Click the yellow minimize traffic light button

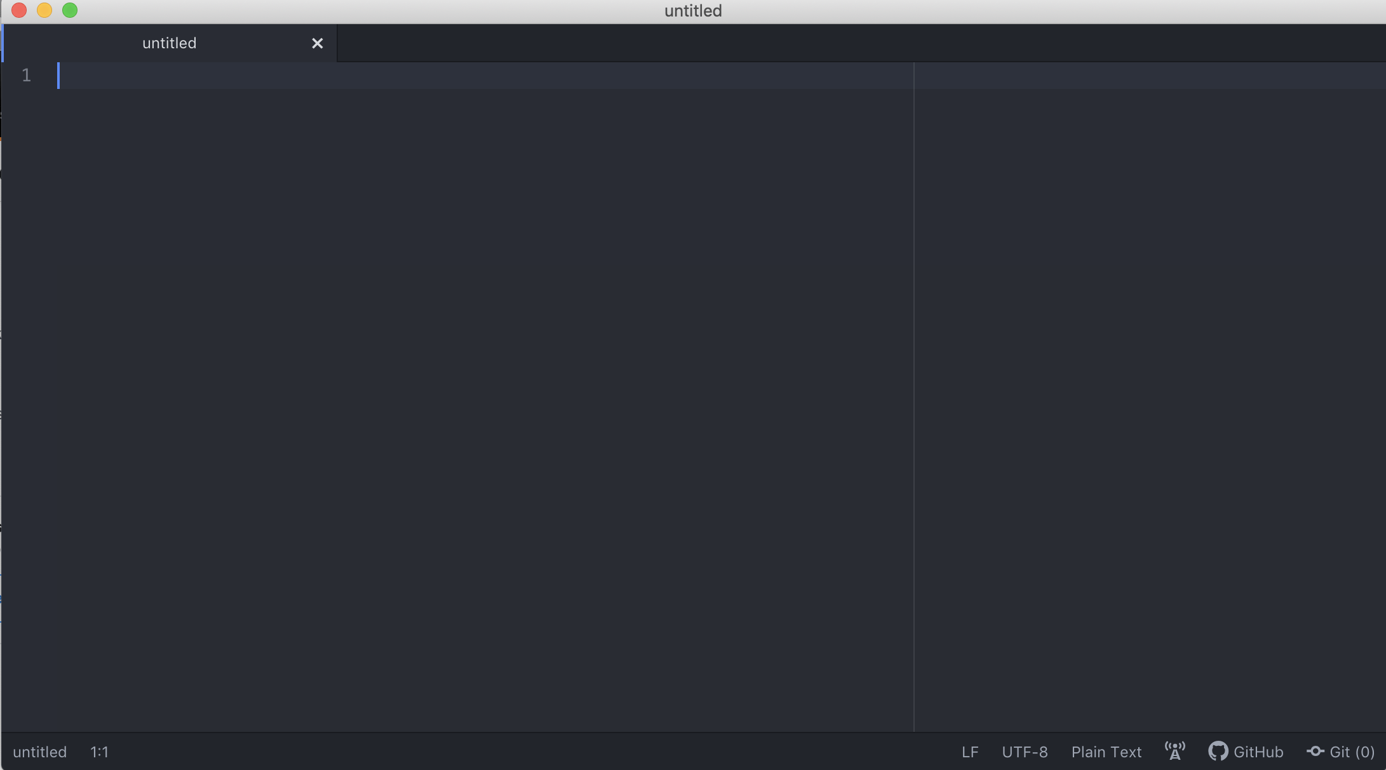coord(44,10)
